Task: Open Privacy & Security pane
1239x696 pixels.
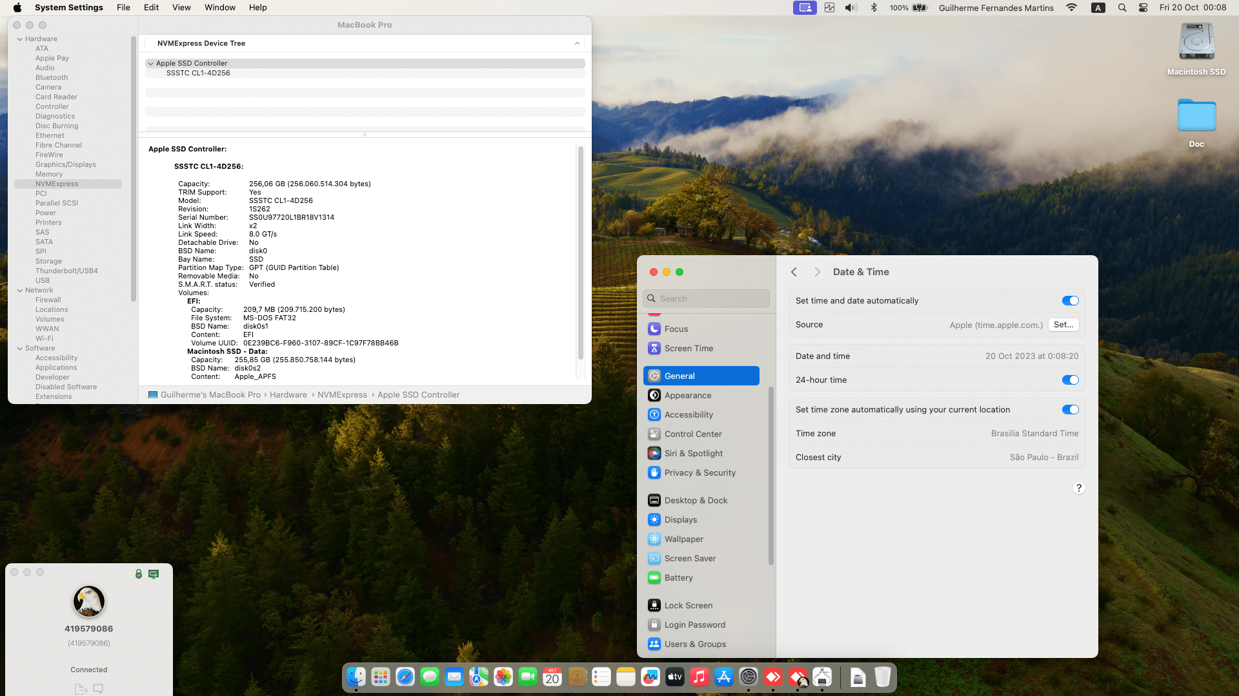Action: coord(700,472)
